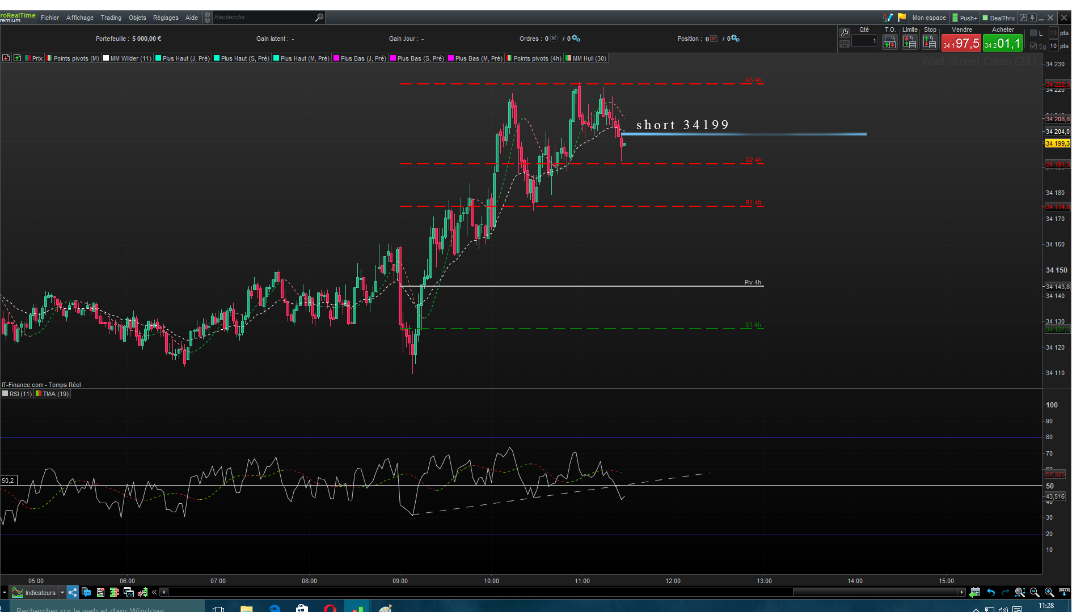Collapse toolbar with double chevron icon

tap(154, 592)
